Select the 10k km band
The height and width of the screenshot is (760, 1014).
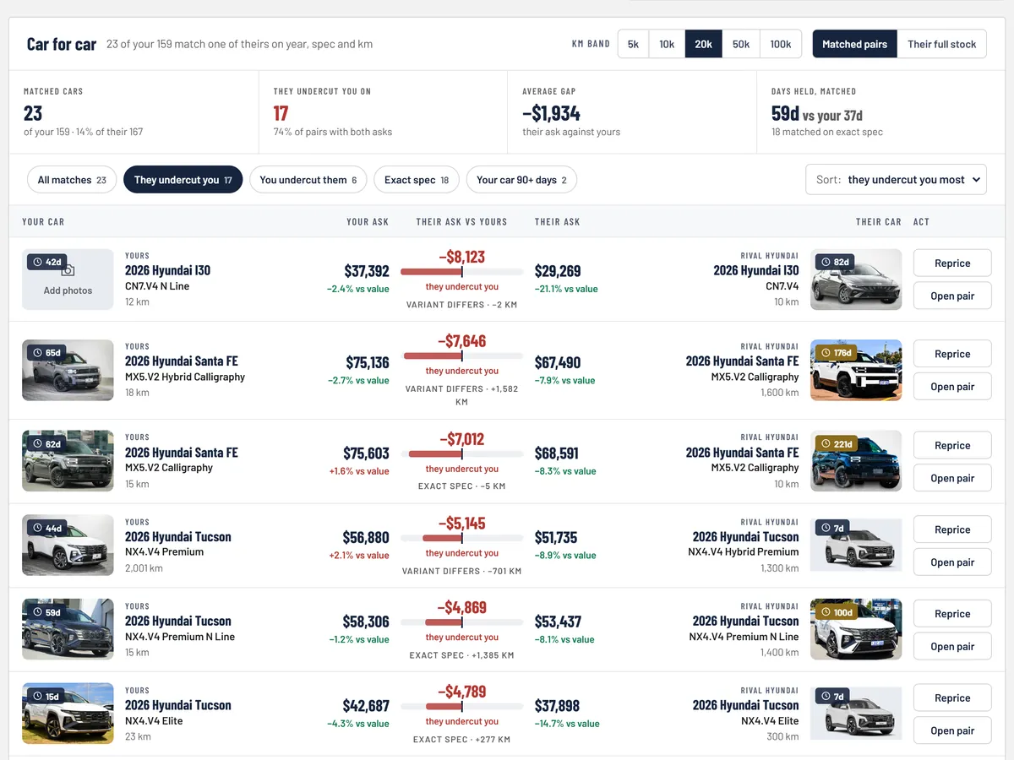pos(667,44)
